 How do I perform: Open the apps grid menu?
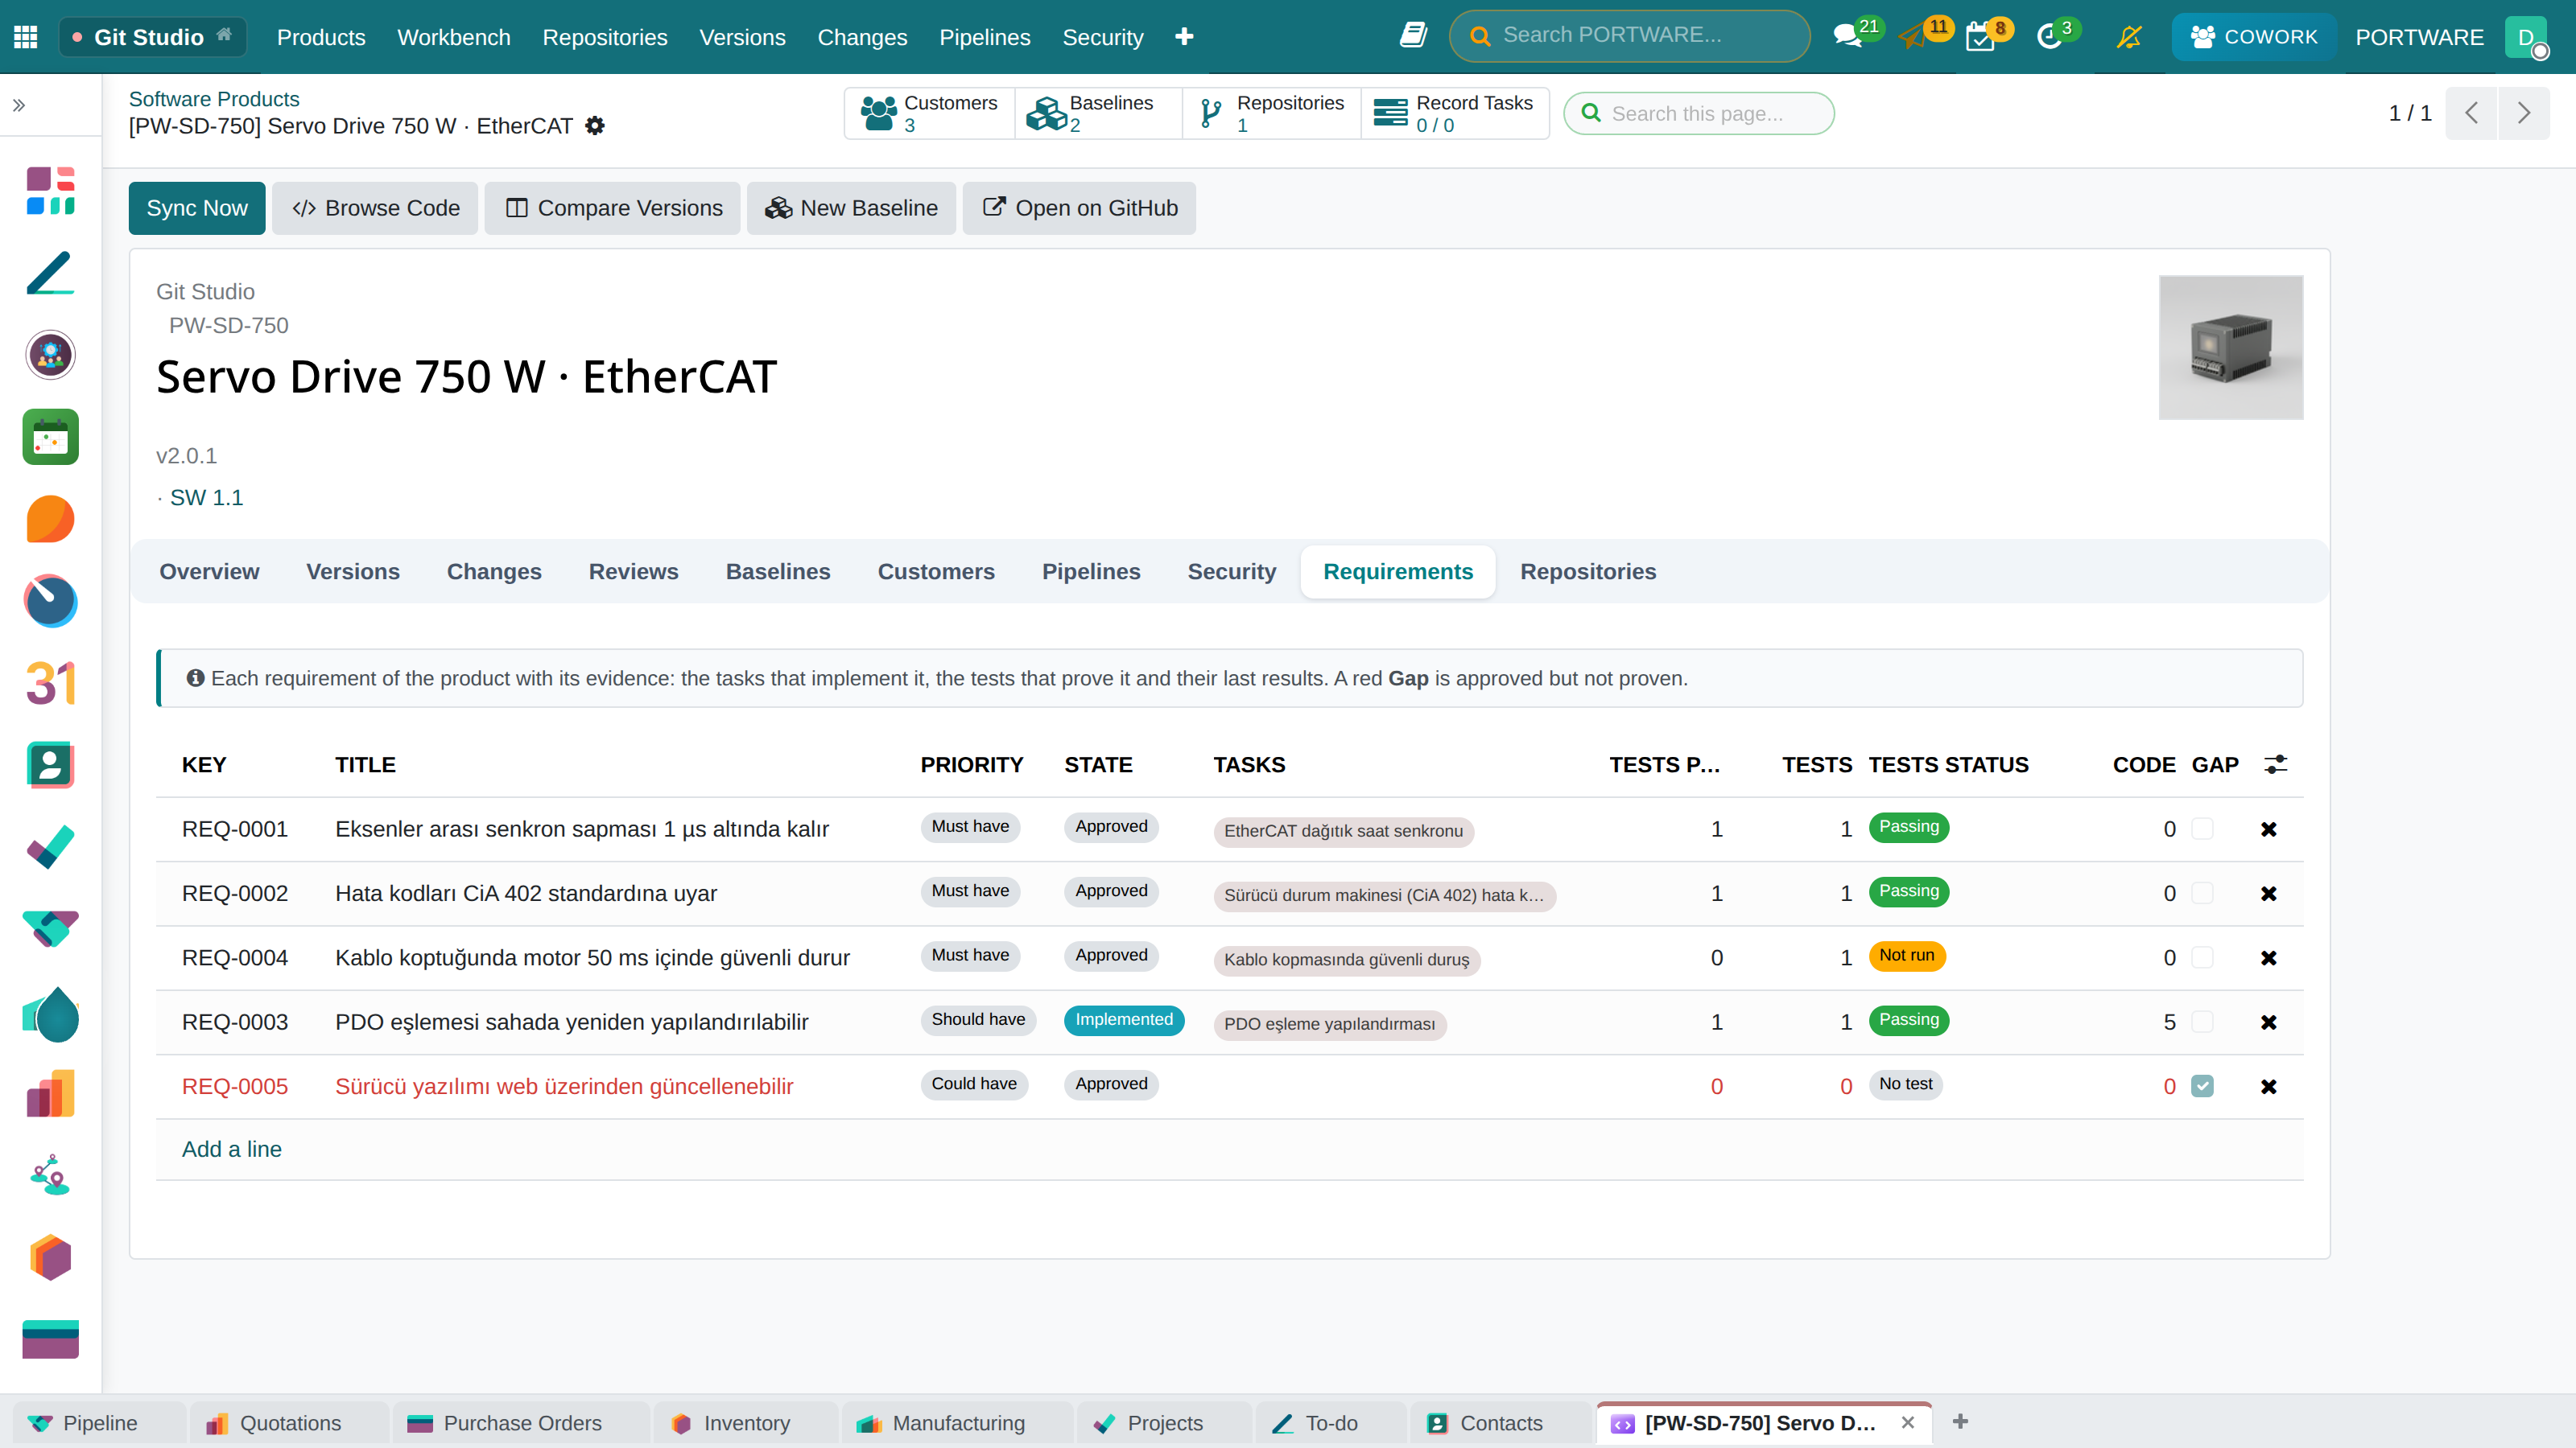coord(26,37)
